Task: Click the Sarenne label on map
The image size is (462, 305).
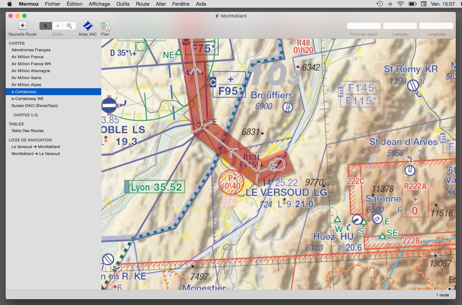Action: point(383,199)
